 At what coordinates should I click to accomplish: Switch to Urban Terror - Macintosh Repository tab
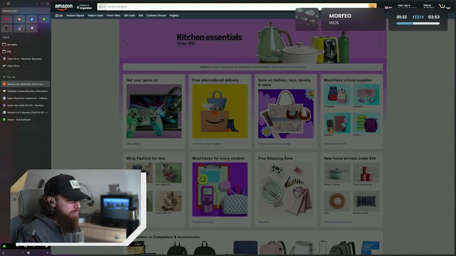25,59
